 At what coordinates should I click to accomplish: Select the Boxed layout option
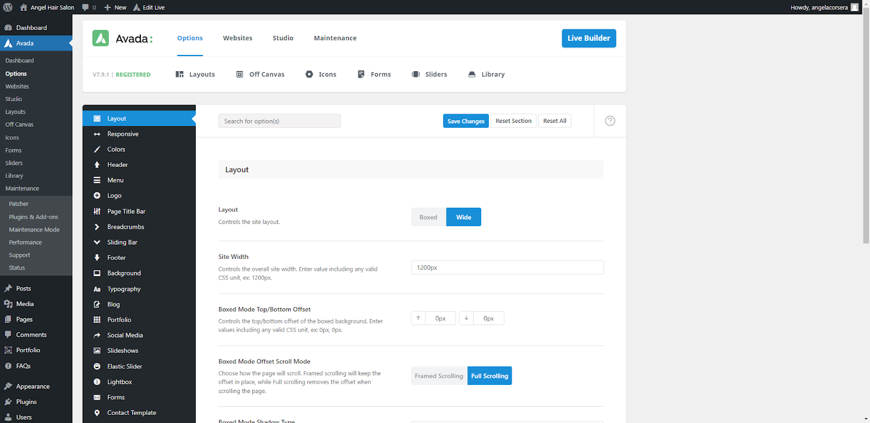click(428, 217)
